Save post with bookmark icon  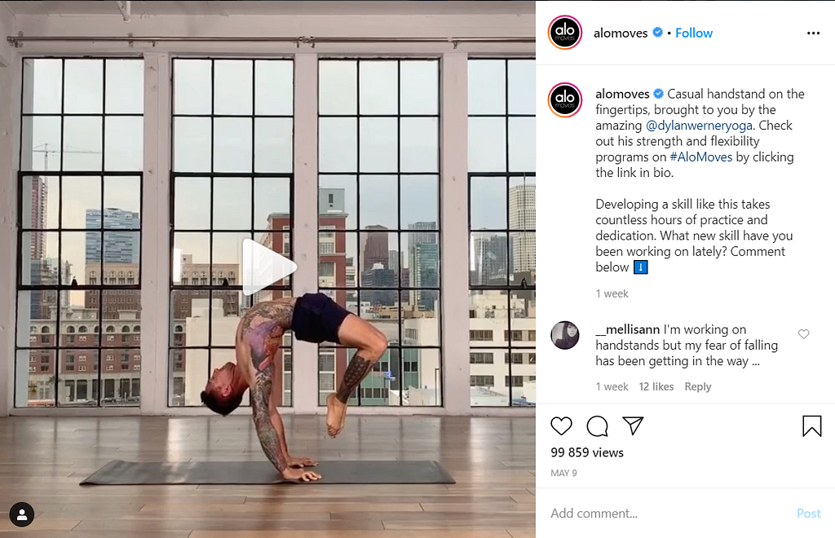(812, 426)
